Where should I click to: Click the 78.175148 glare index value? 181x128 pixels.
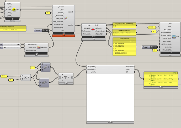[x=119, y=51]
